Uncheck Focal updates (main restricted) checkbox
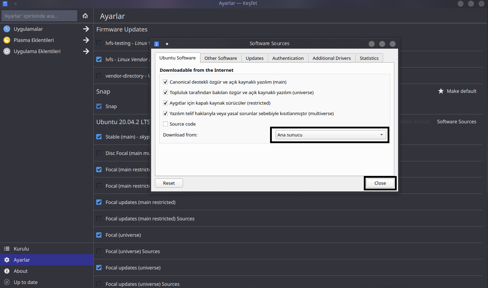 tap(99, 202)
